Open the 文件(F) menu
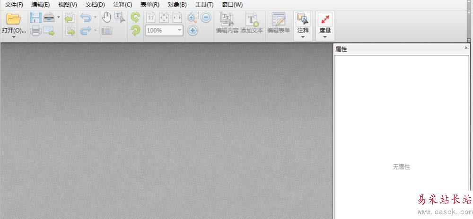The height and width of the screenshot is (219, 473). pos(14,5)
